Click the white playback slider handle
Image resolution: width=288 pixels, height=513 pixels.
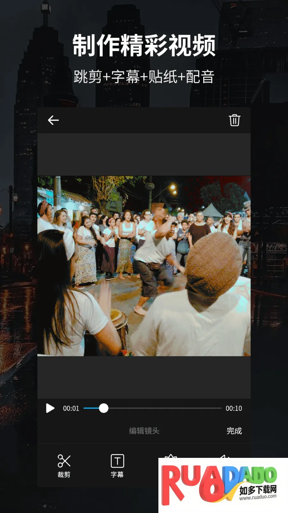[103, 408]
